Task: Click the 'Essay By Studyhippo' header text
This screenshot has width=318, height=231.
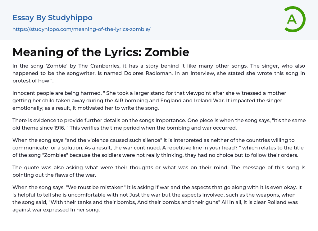Action: 52,18
